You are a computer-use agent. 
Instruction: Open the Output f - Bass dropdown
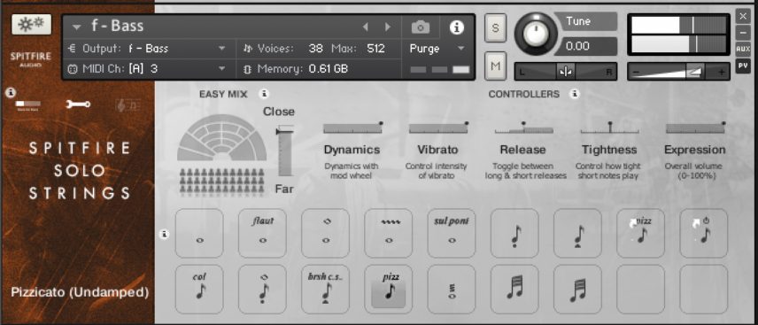(x=221, y=49)
